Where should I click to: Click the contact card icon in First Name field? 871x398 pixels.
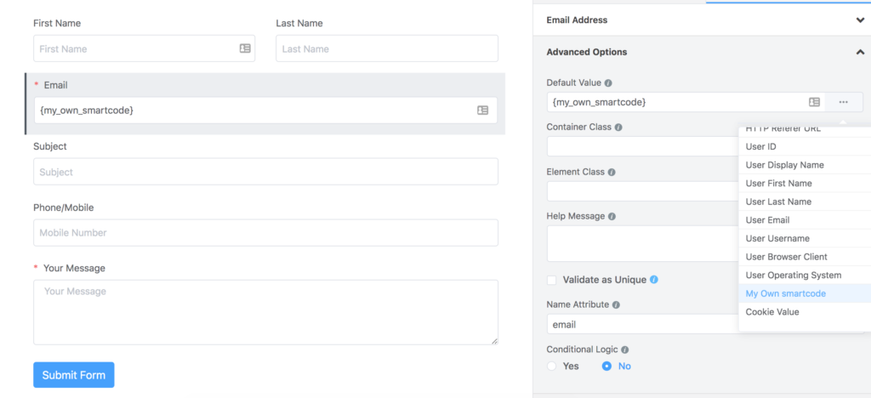pos(245,49)
